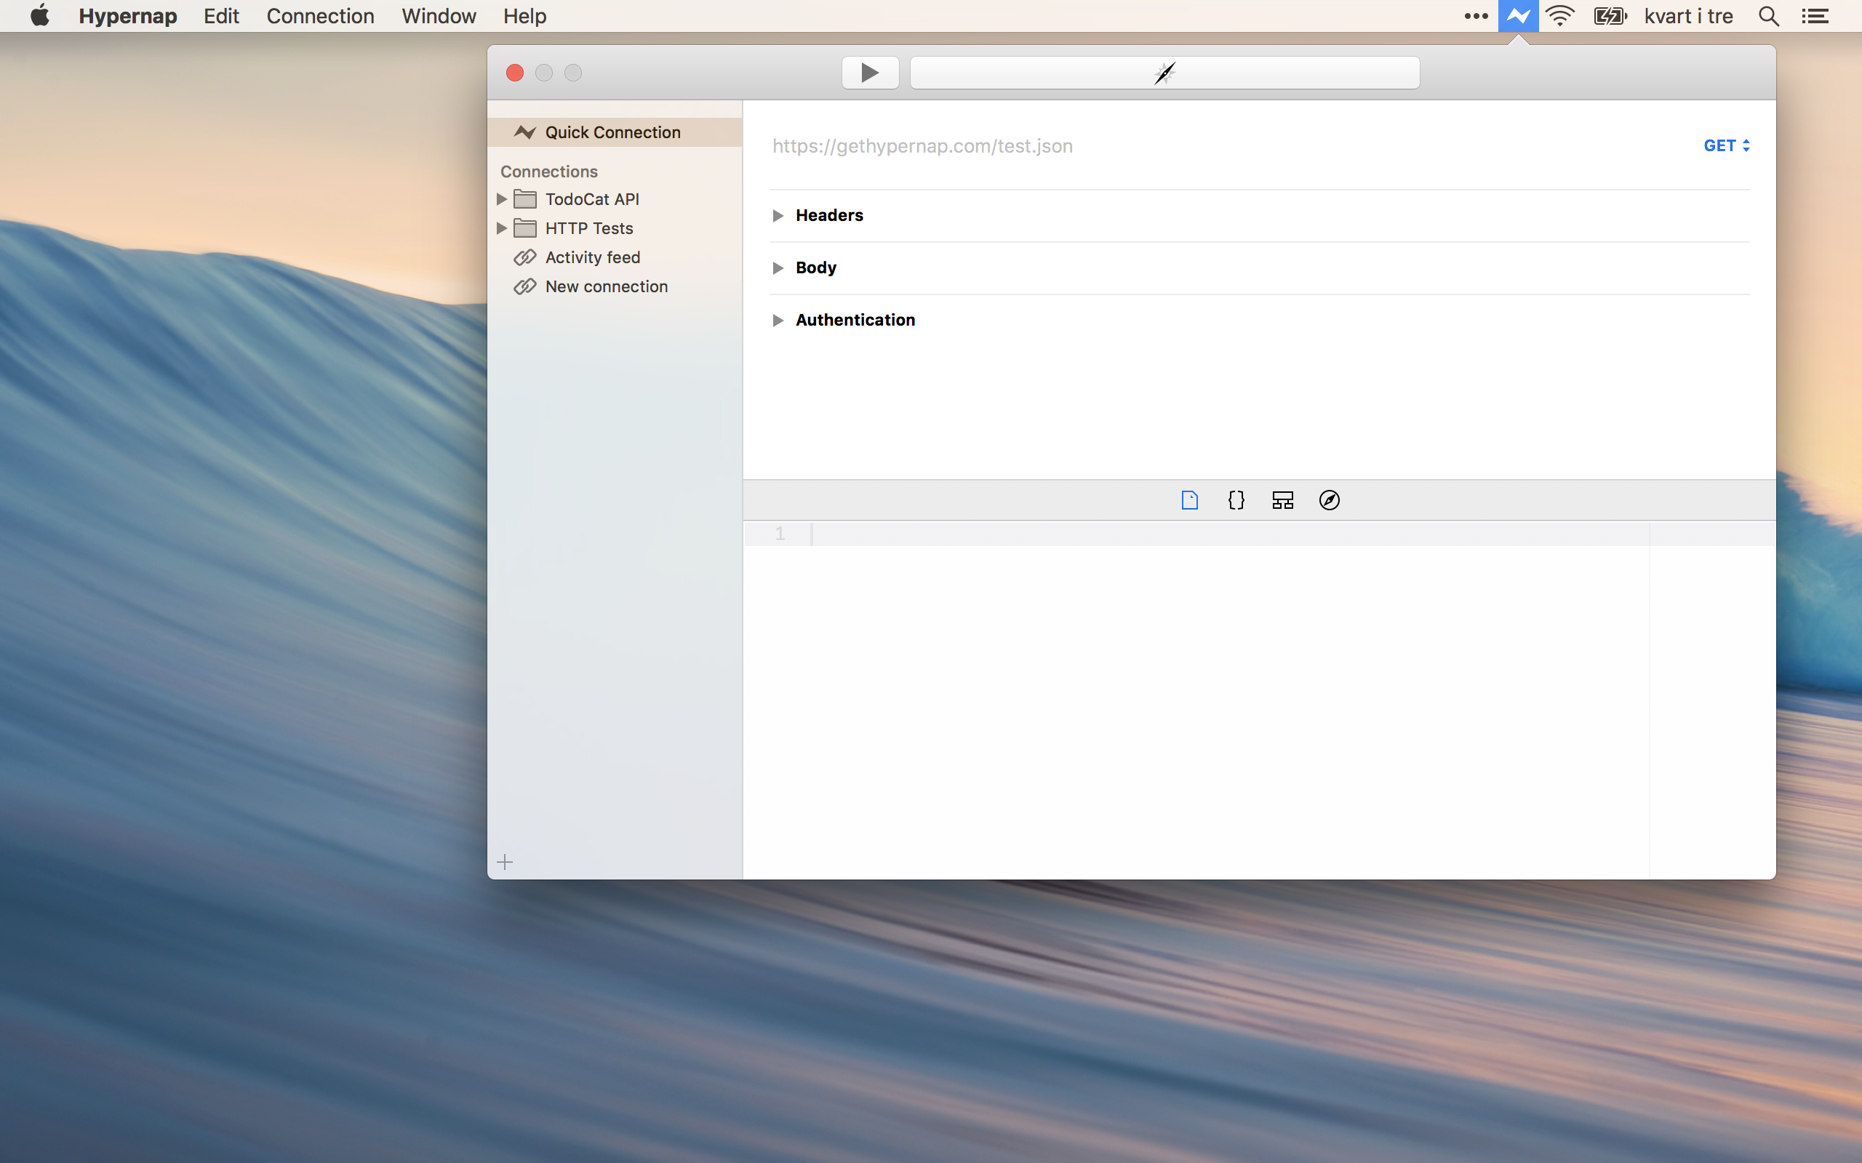The height and width of the screenshot is (1163, 1862).
Task: Open macOS Spotlight search icon
Action: pos(1768,16)
